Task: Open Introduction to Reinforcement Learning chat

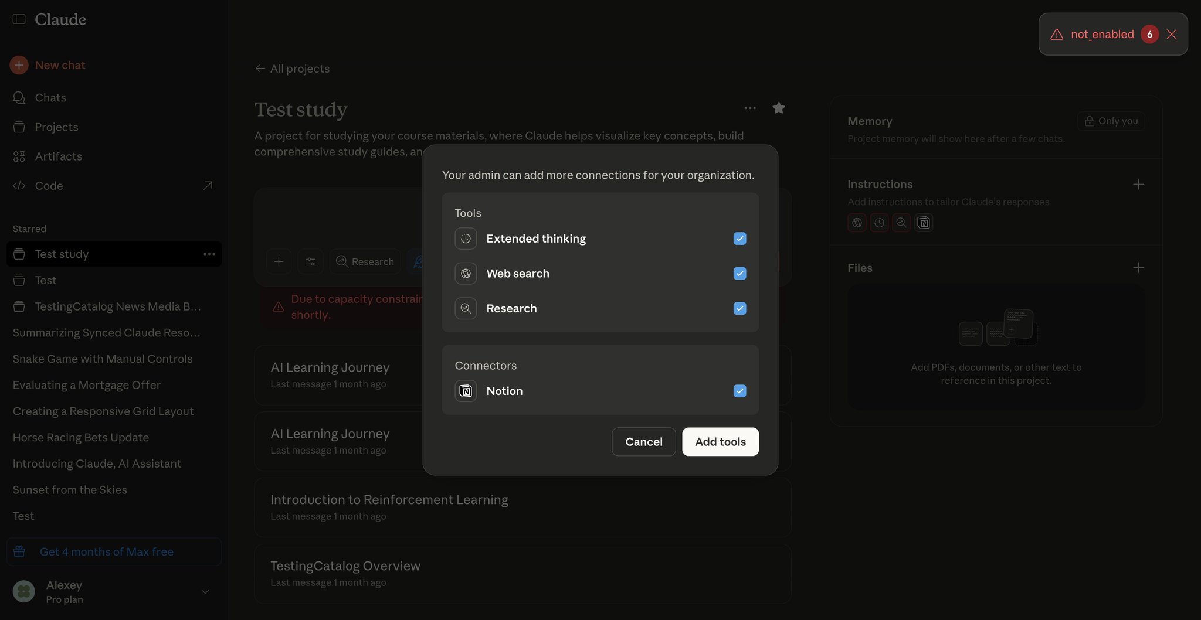Action: point(523,507)
